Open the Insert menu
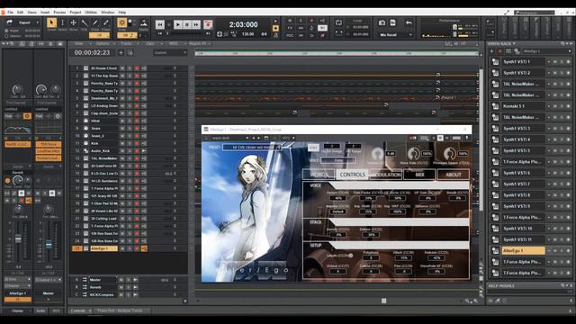Viewport: 576px width, 324px height. click(x=45, y=12)
